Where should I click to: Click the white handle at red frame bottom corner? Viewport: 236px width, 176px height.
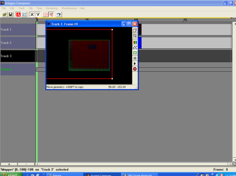coord(112,78)
